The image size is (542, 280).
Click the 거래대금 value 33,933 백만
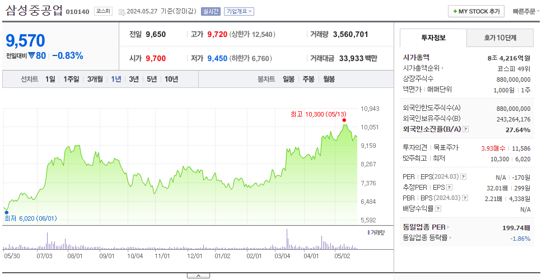click(x=358, y=58)
